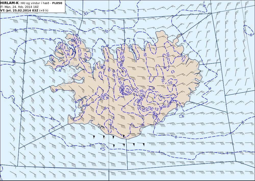Viewport: 255px width, 181px height.
Task: Click the -14 isotherm contour label
Action: [160, 96]
